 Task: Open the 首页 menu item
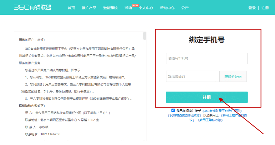click(71, 8)
